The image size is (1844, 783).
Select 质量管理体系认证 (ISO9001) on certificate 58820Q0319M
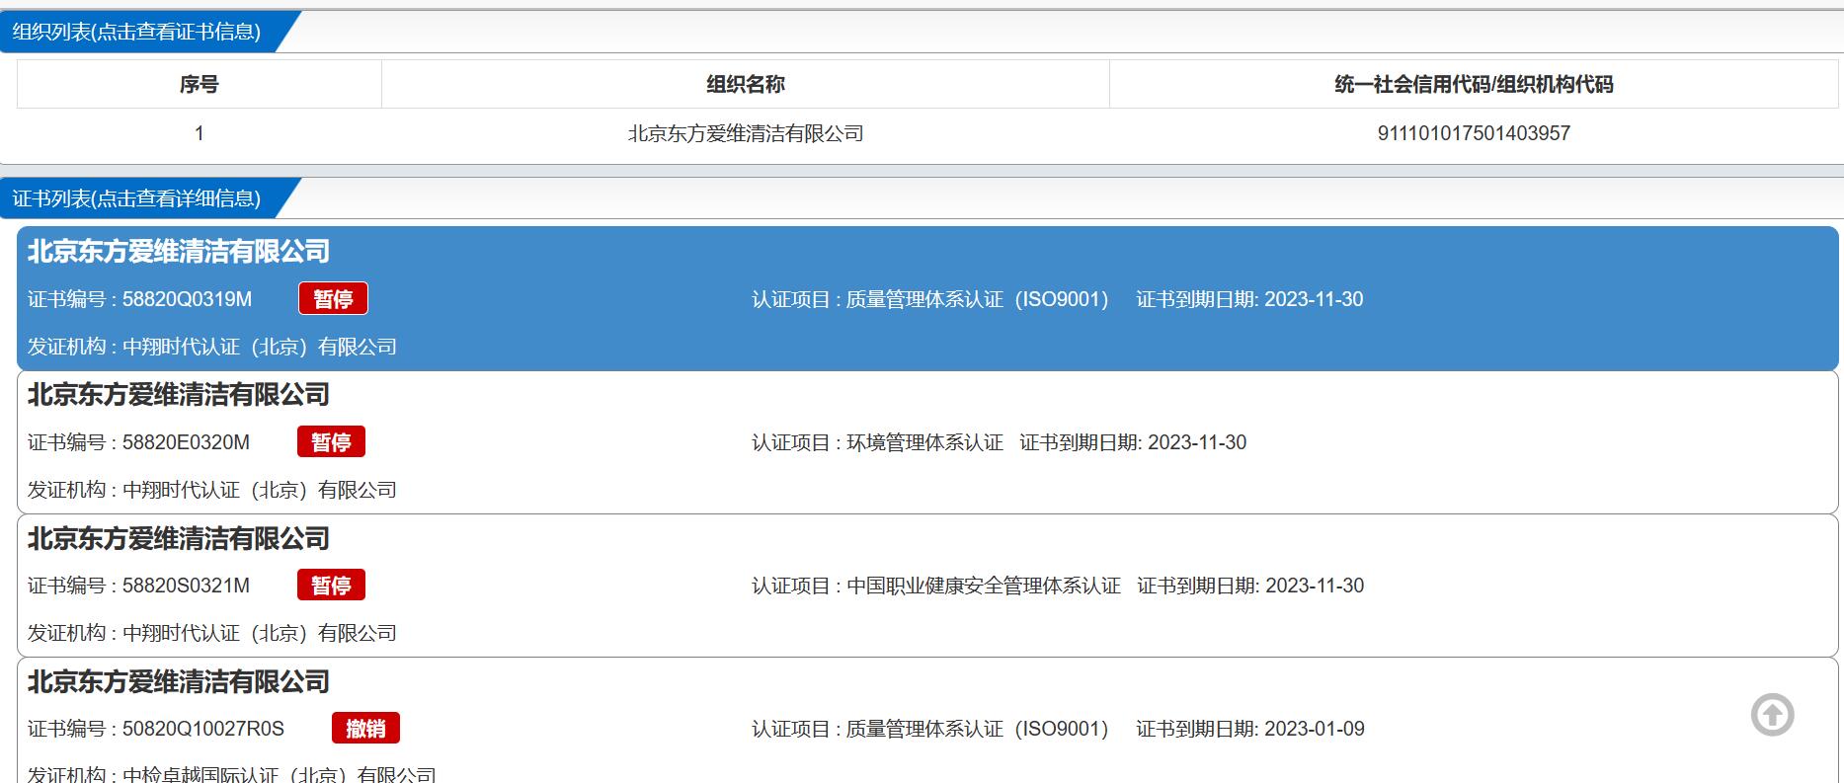[x=977, y=299]
